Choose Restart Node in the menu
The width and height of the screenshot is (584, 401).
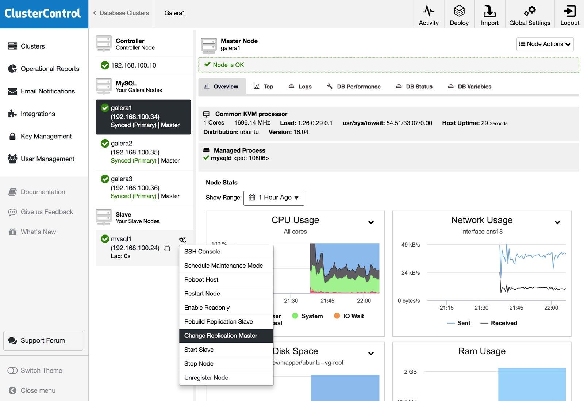226,294
